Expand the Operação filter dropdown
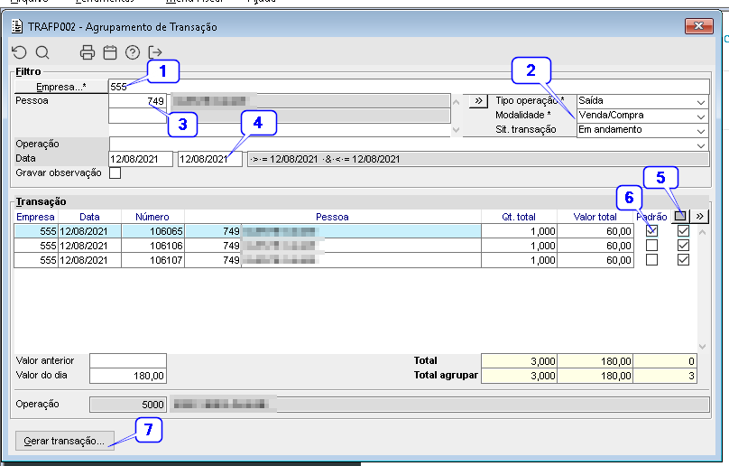The image size is (729, 466). tap(701, 145)
